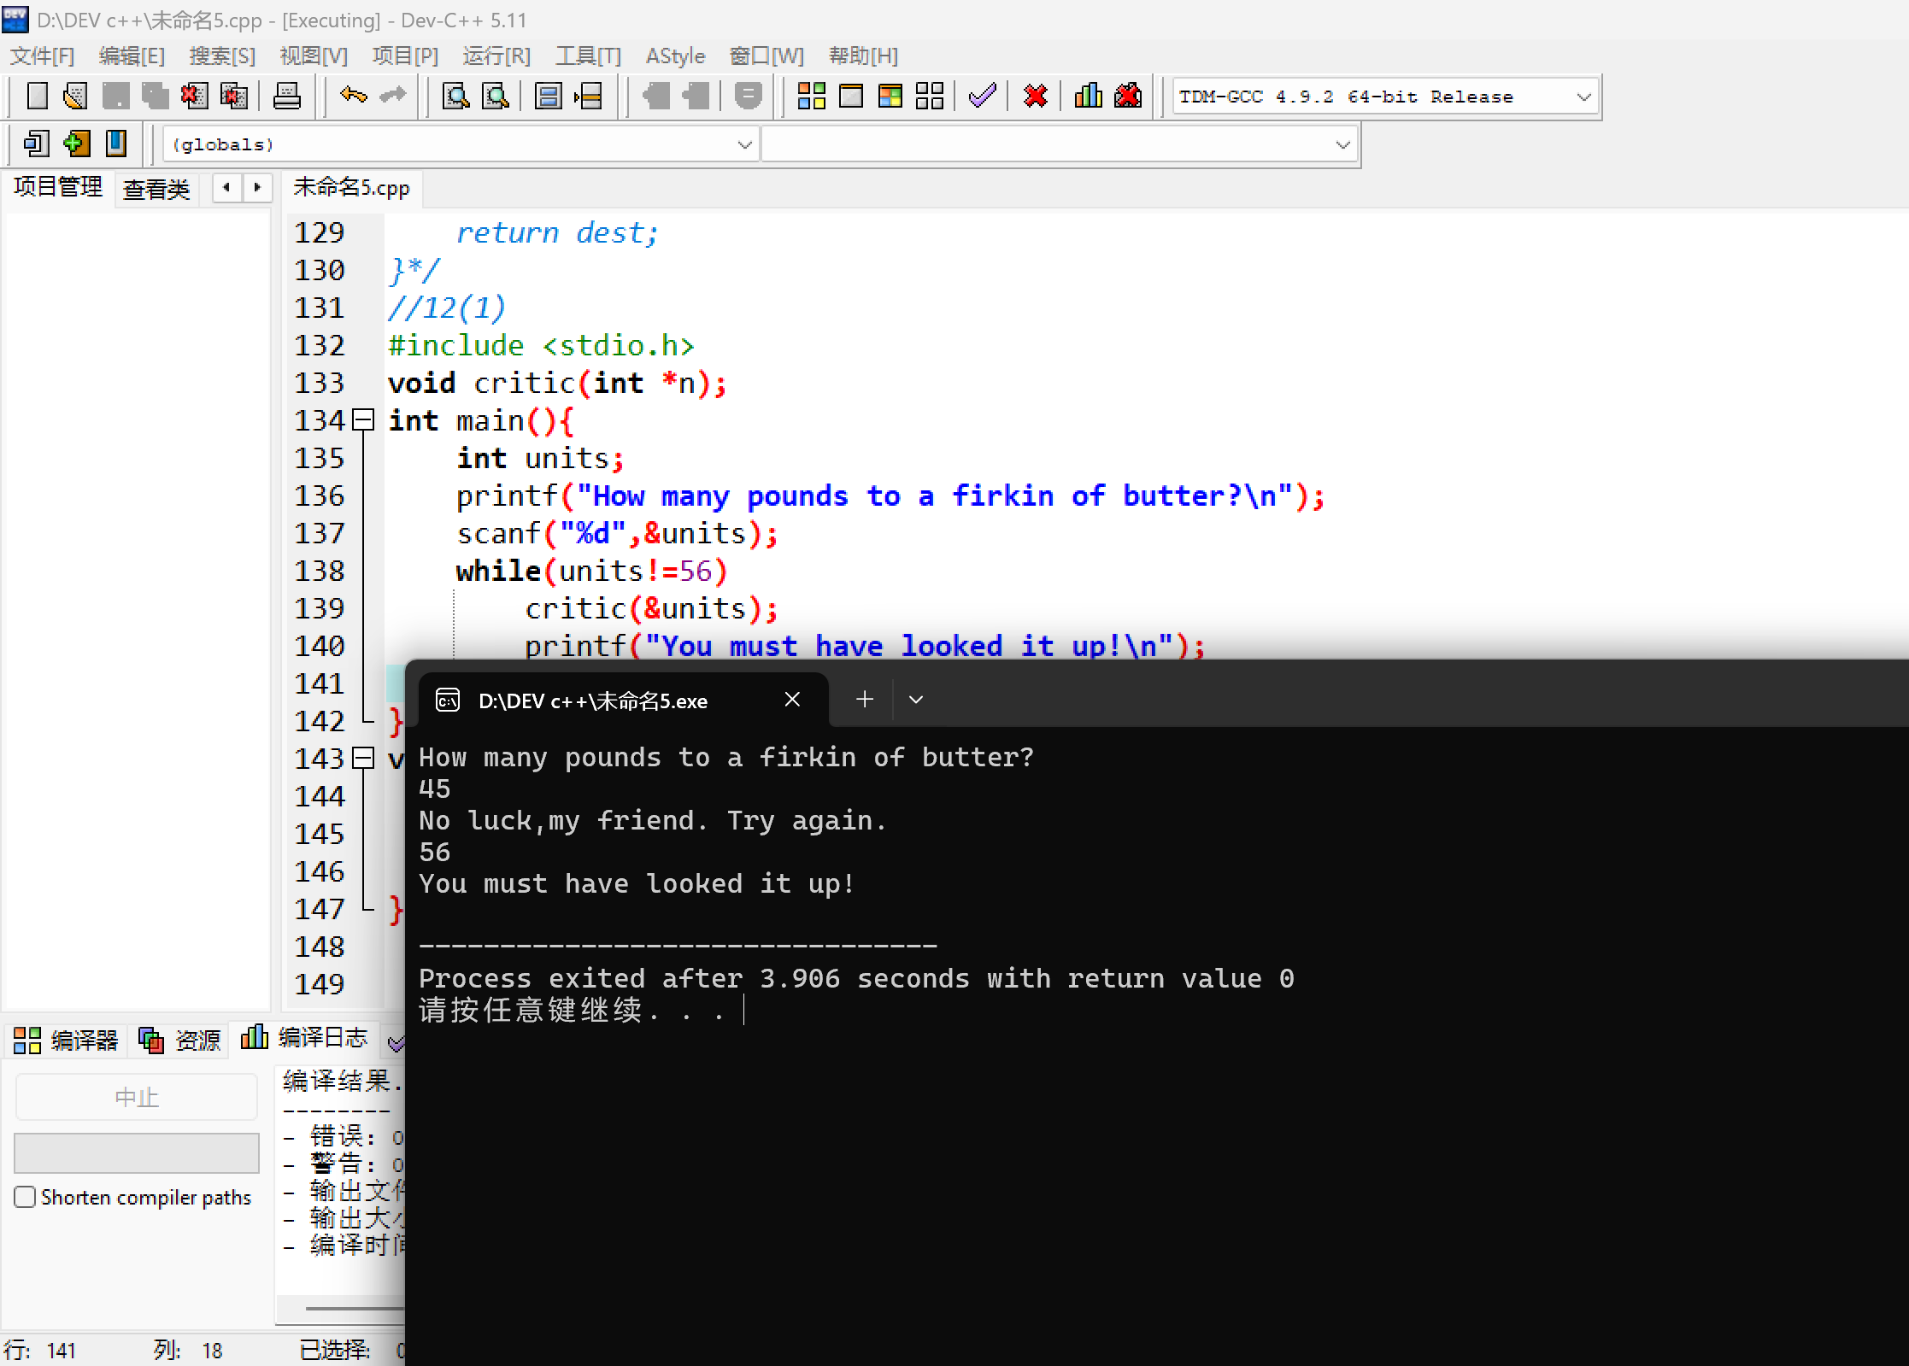Click the Run program icon
The image size is (1909, 1366).
pos(851,96)
